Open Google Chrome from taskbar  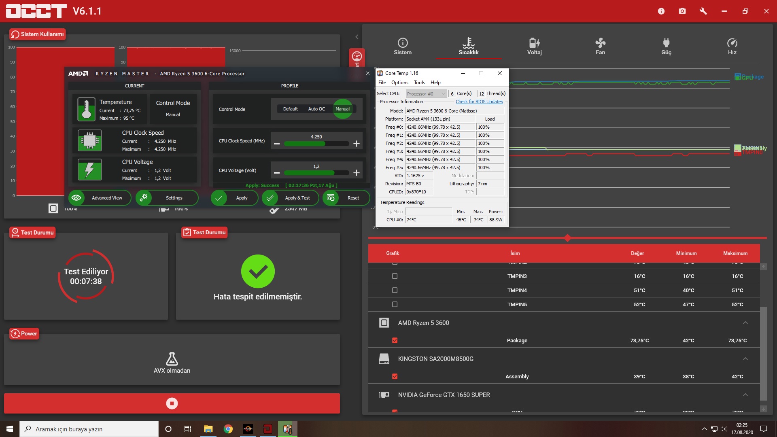pos(228,429)
